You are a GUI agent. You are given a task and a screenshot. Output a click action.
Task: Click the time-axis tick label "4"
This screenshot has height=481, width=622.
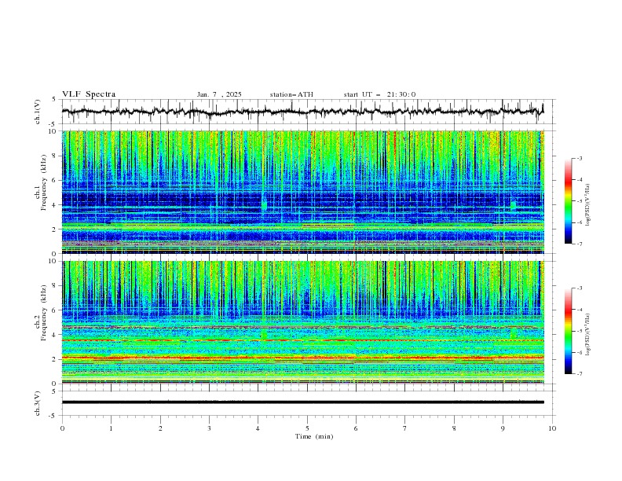tap(258, 428)
